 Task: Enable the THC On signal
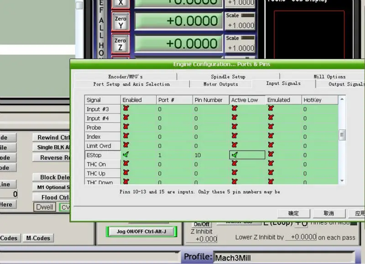point(126,164)
